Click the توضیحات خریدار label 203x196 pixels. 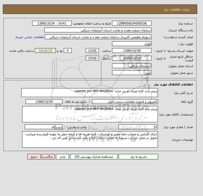182,140
